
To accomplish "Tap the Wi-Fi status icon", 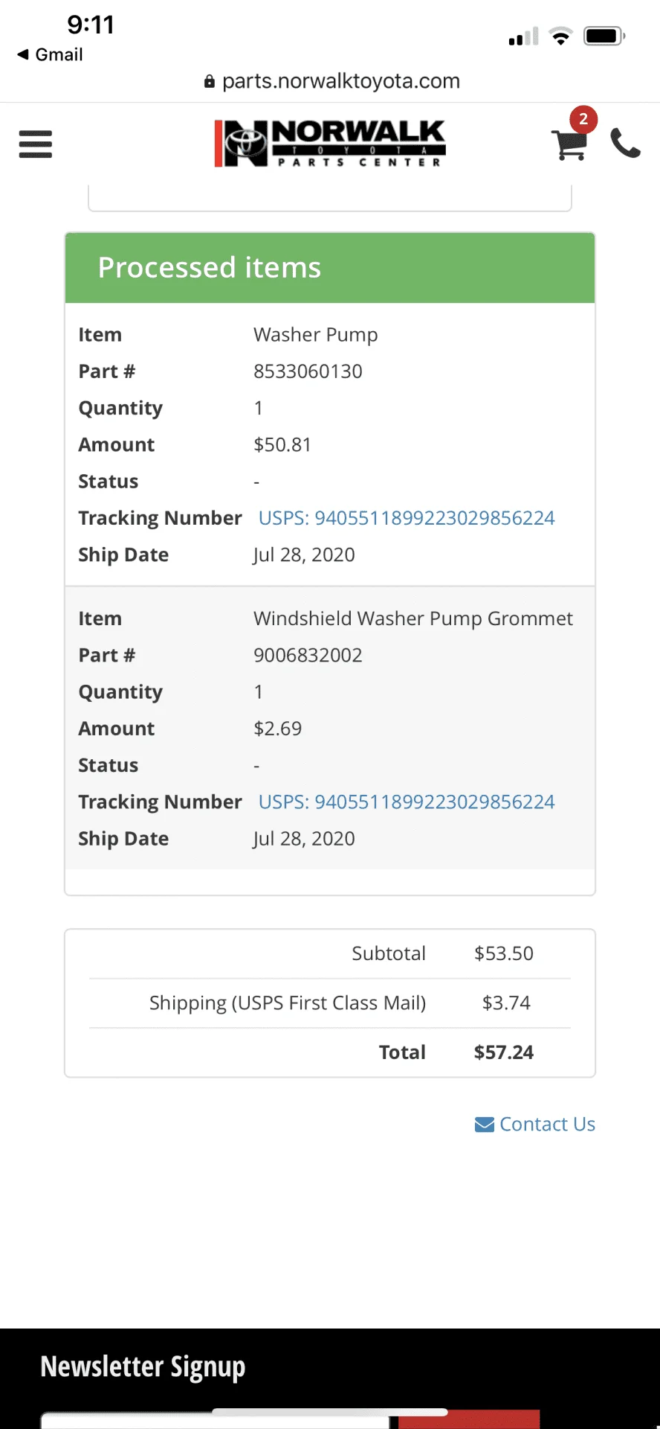I will tap(561, 36).
